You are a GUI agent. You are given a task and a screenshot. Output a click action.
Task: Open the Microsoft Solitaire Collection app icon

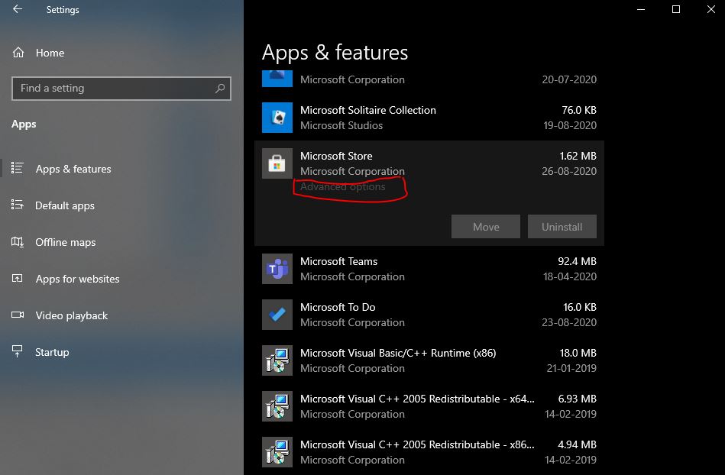277,118
